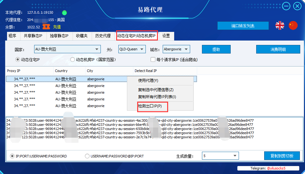Select the 动态机房IP (国家范围) radio option
This screenshot has width=305, height=174.
[x=72, y=60]
